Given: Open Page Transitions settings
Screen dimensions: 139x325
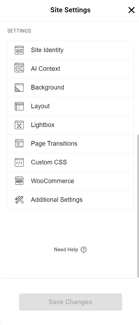Looking at the screenshot, I should (x=71, y=144).
